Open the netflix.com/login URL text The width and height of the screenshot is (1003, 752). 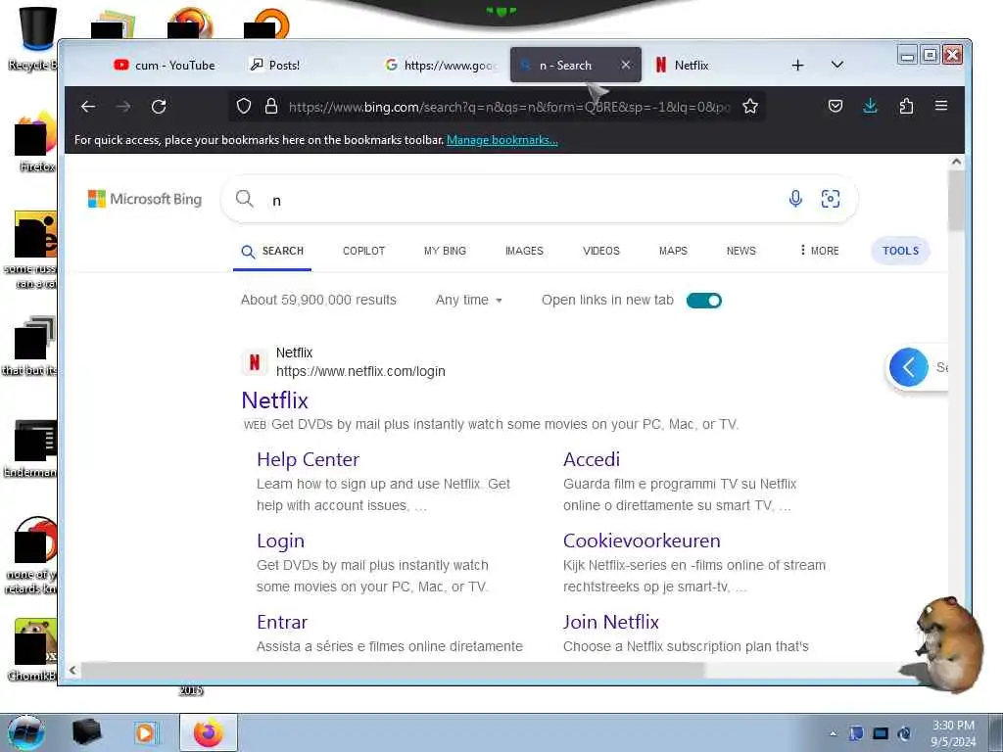[x=360, y=371]
